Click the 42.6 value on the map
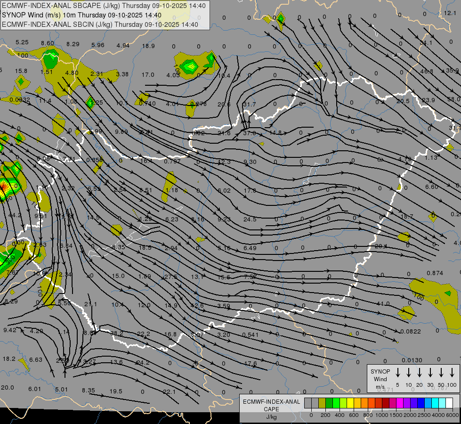Viewport: 461px width, 424px height. coord(197,305)
